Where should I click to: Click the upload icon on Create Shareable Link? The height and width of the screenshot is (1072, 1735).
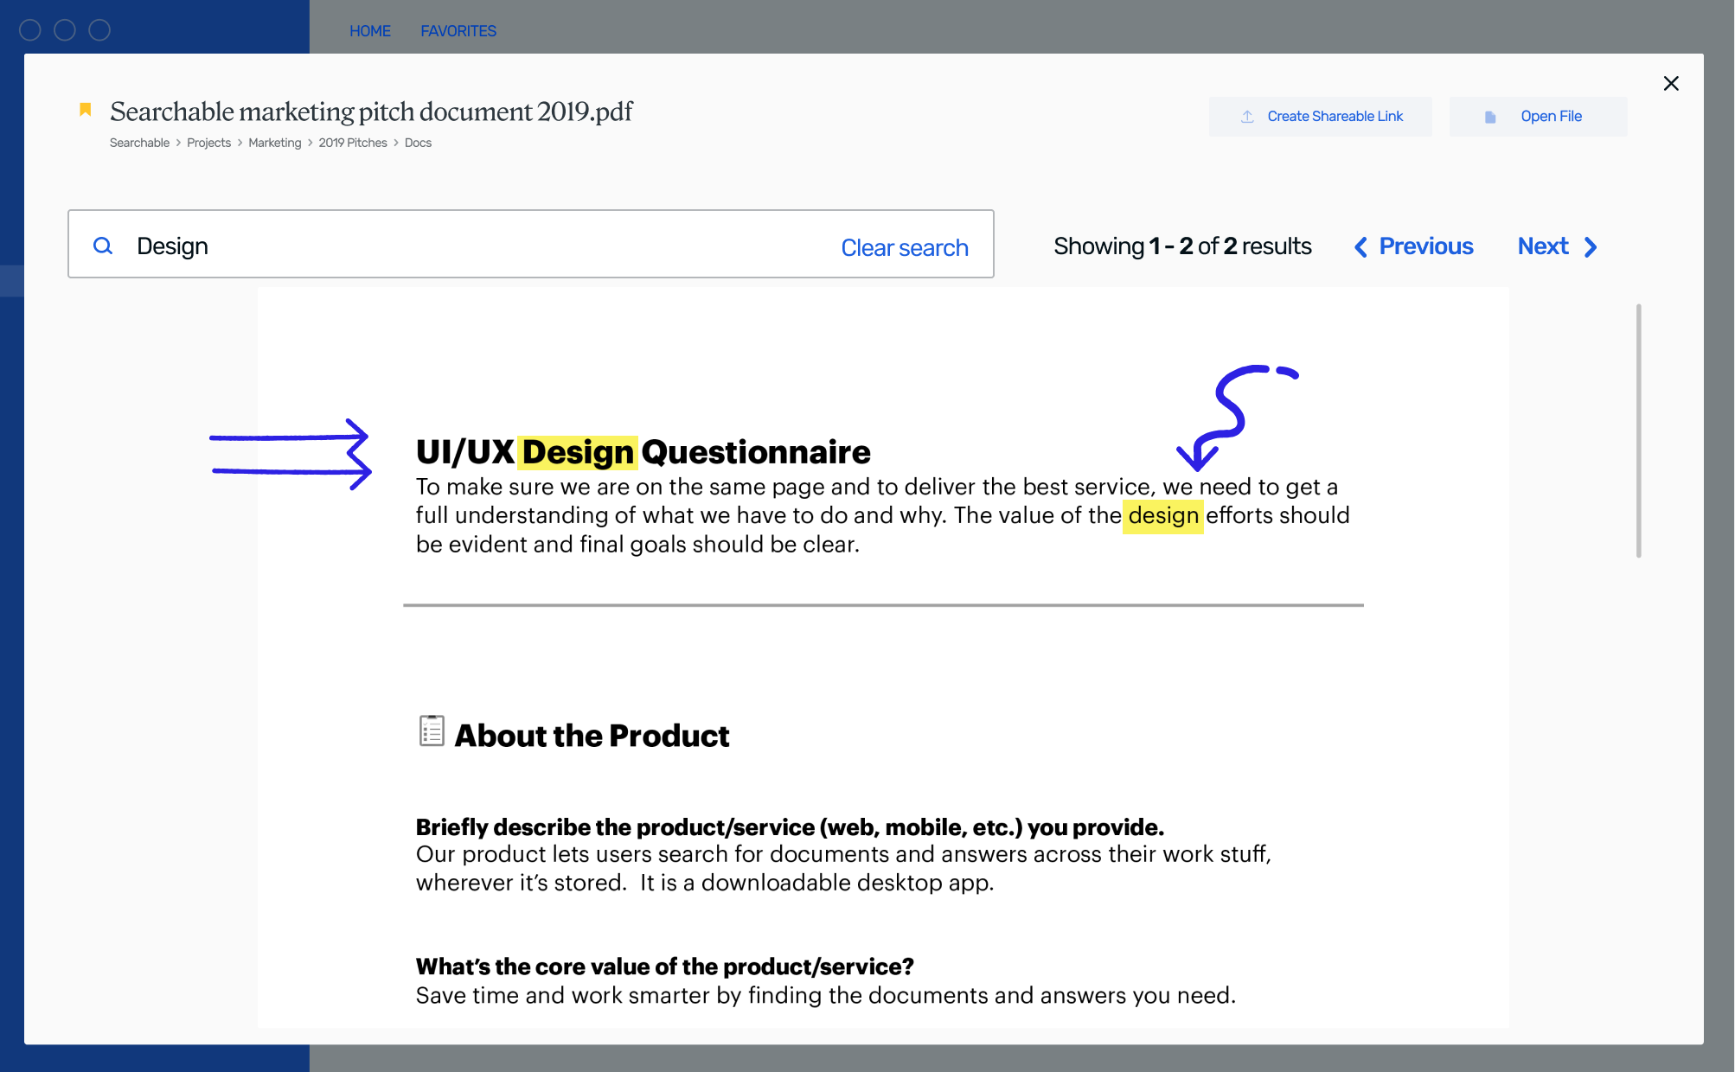[x=1247, y=117]
